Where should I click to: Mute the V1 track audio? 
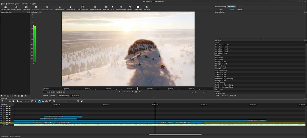tap(7, 123)
